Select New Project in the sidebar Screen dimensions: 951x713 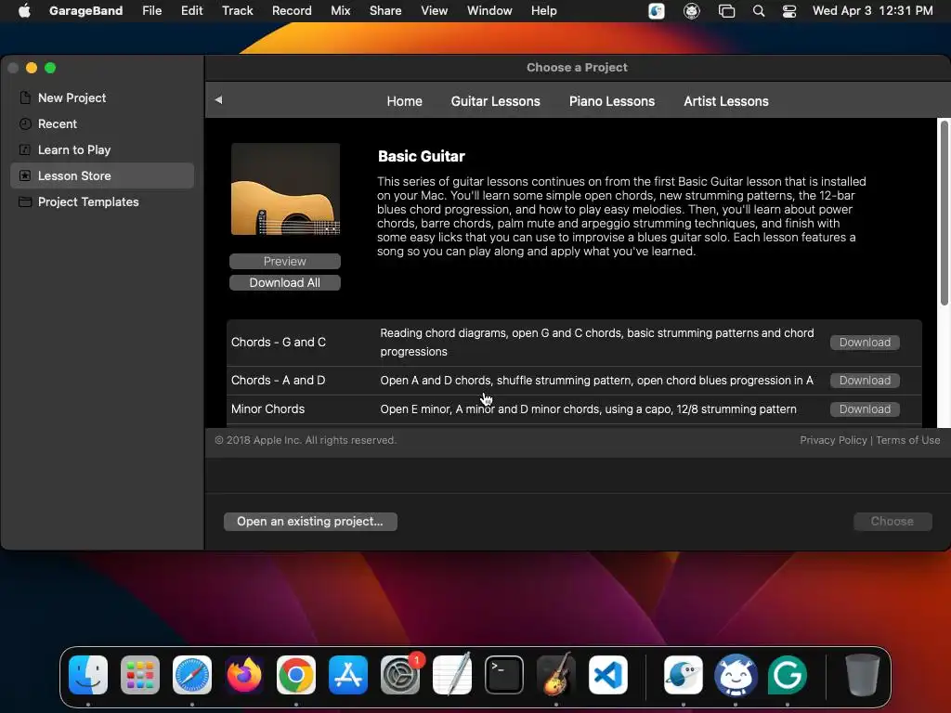102,97
